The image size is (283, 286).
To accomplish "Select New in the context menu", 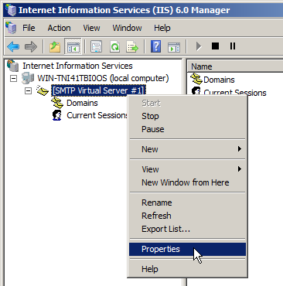I will [x=187, y=149].
